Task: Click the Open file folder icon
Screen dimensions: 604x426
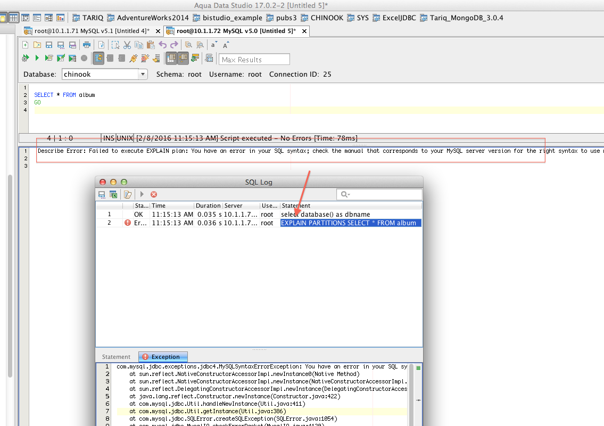Action: pos(37,45)
